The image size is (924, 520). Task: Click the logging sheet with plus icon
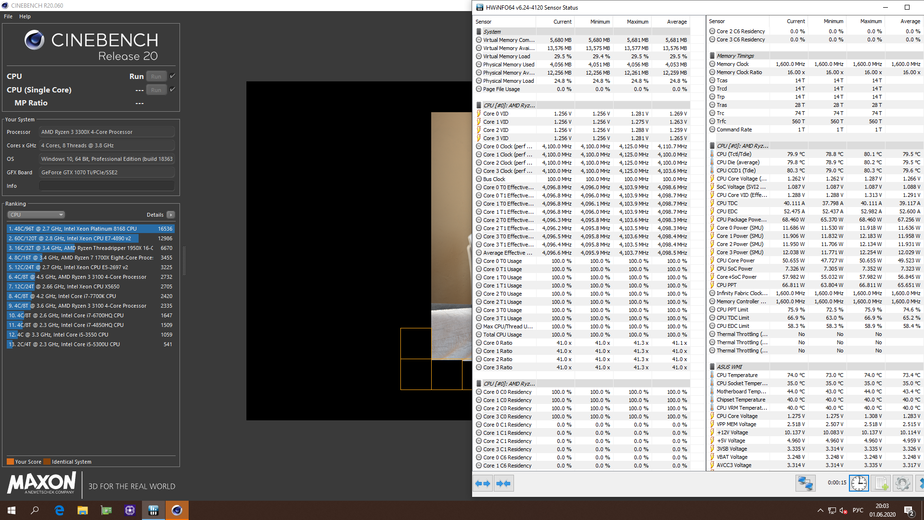point(881,483)
